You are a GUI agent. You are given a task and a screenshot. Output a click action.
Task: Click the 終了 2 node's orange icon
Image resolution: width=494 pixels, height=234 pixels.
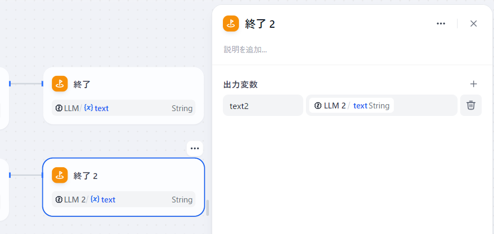tap(60, 175)
